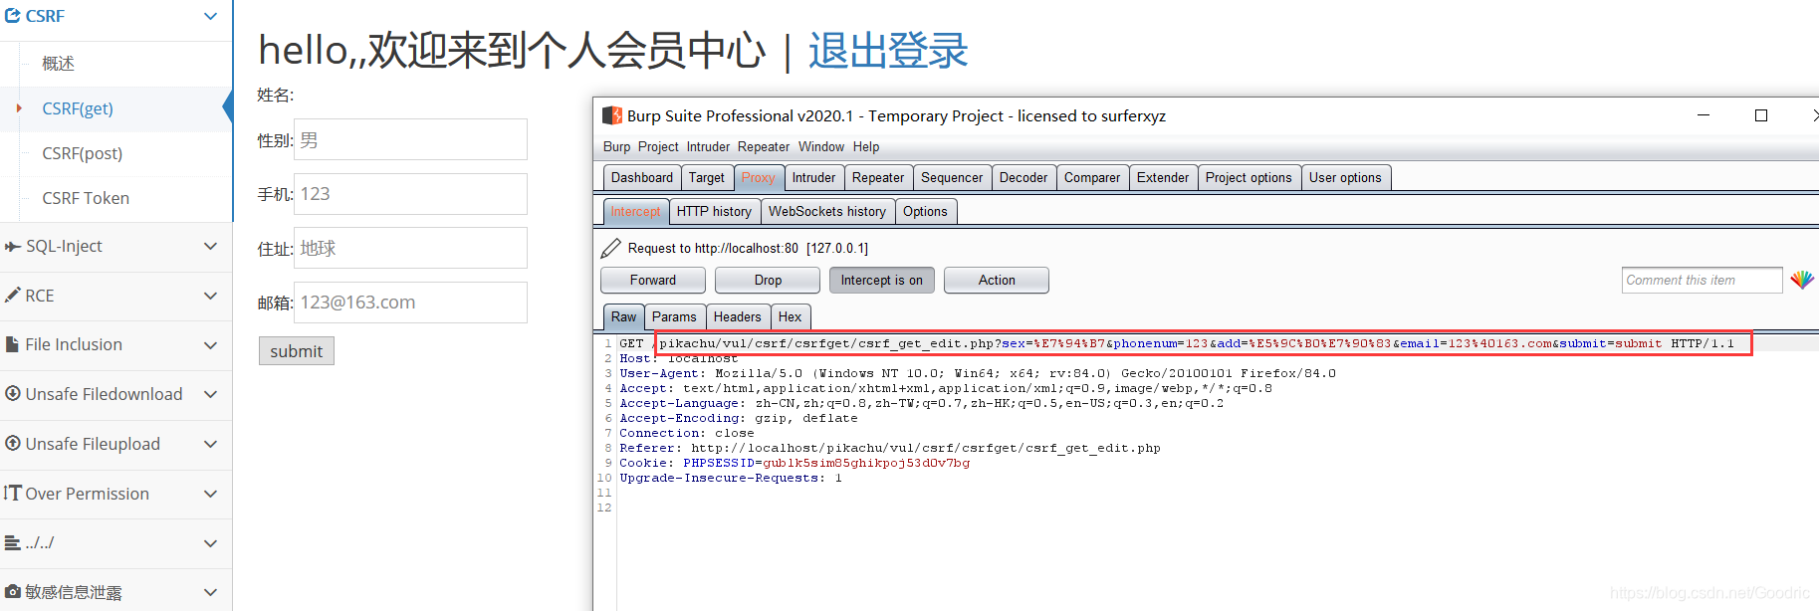
Task: Click the 性别 input field
Action: click(410, 139)
